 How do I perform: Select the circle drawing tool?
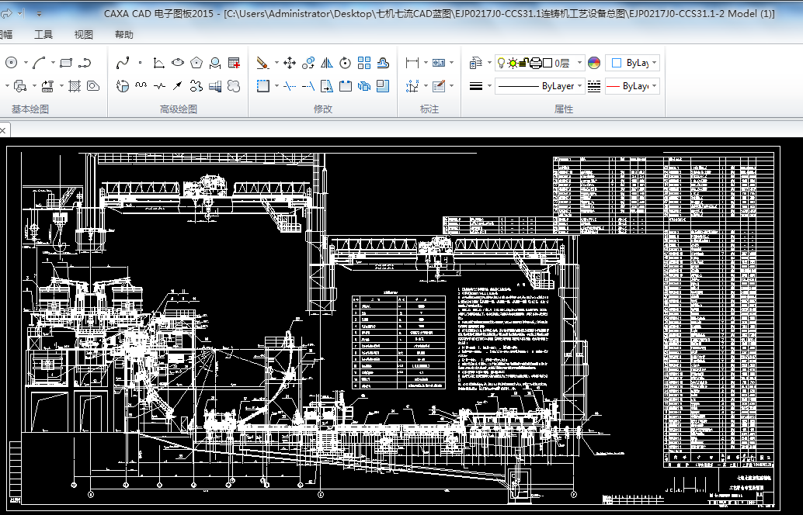(11, 63)
